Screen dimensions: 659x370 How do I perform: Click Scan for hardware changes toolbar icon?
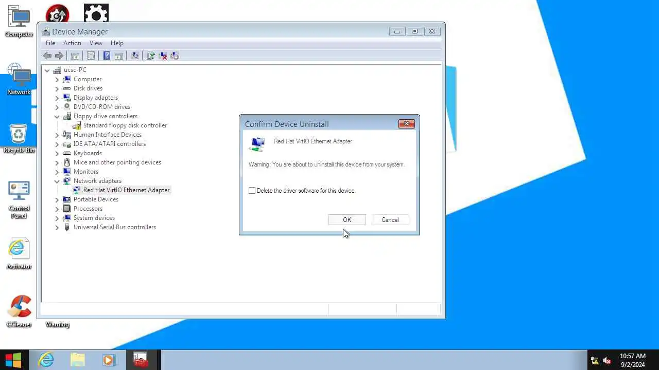tap(135, 55)
